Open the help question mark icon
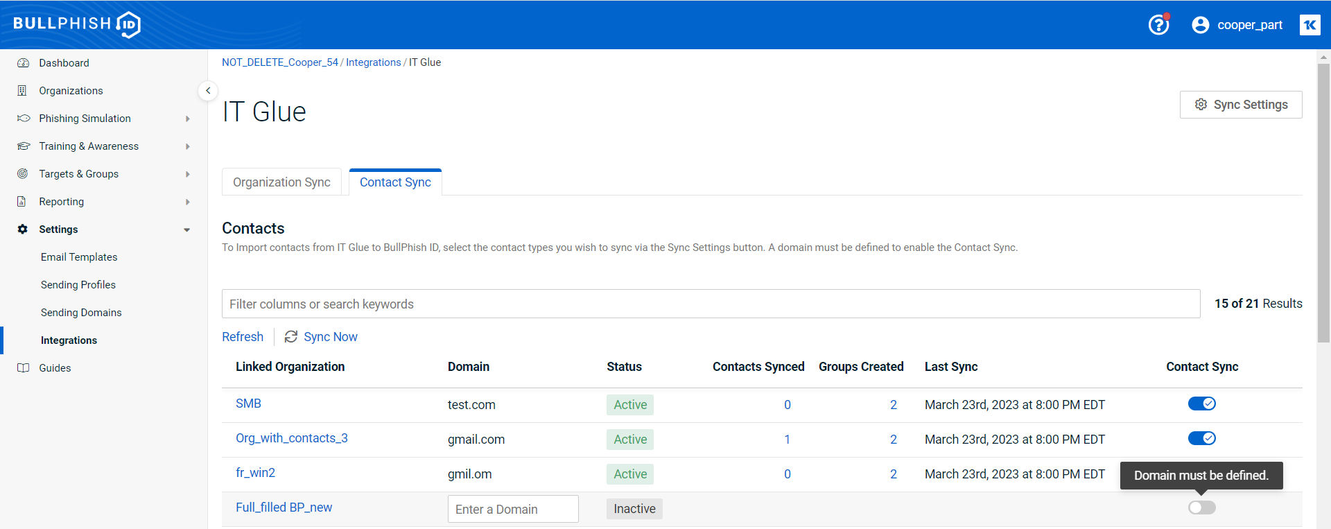This screenshot has width=1331, height=529. [1158, 25]
